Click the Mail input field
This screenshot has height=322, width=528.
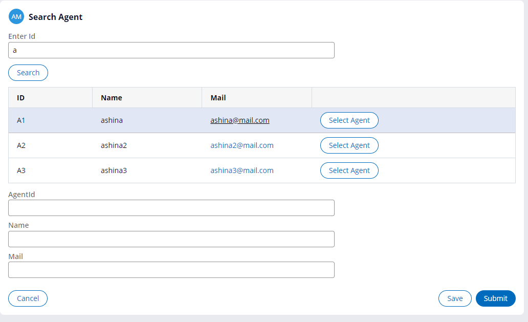click(171, 270)
